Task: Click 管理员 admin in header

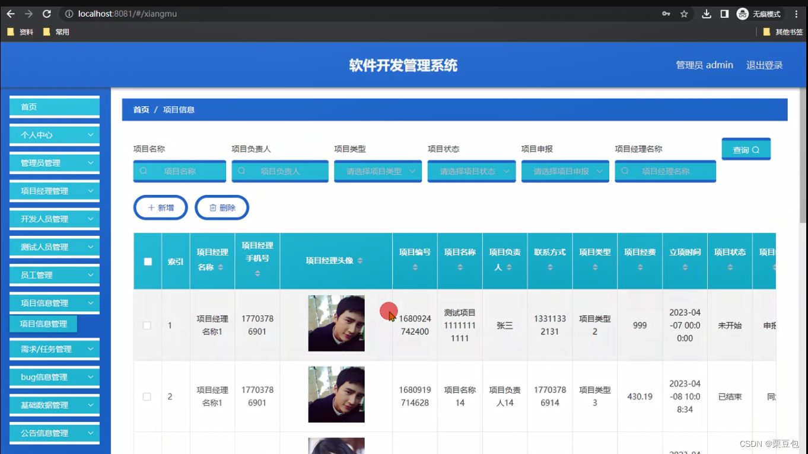Action: pos(704,65)
